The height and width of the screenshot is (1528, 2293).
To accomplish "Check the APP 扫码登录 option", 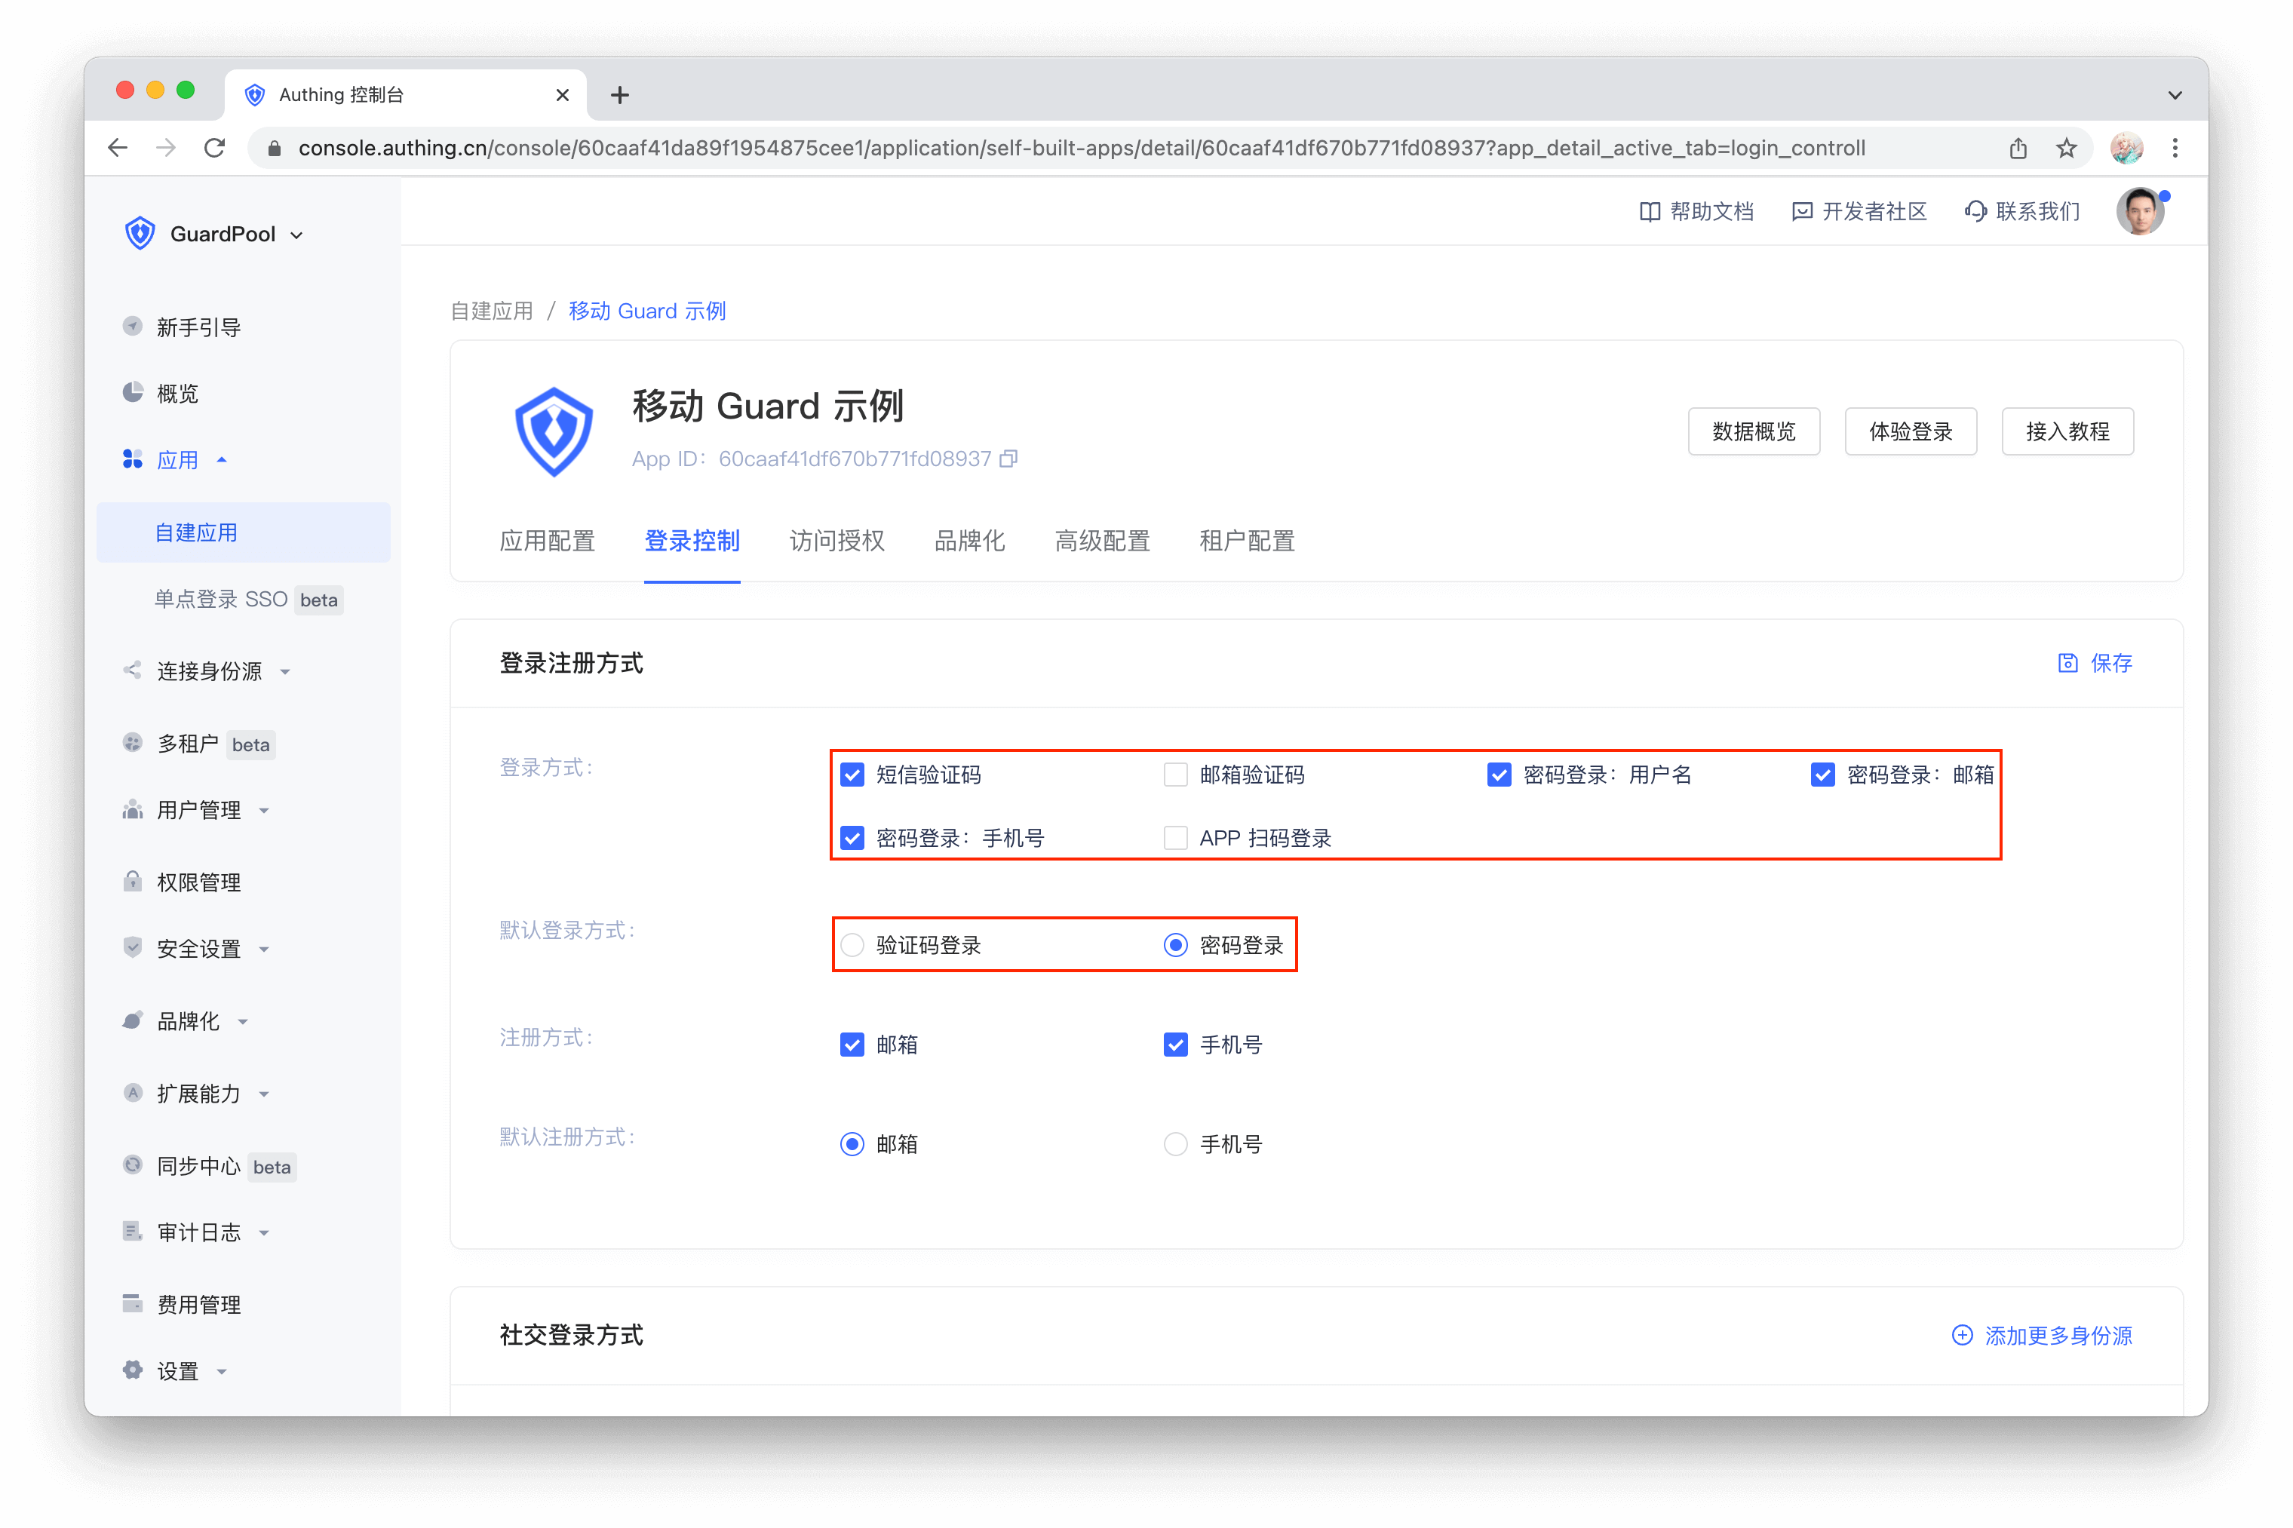I will point(1175,838).
